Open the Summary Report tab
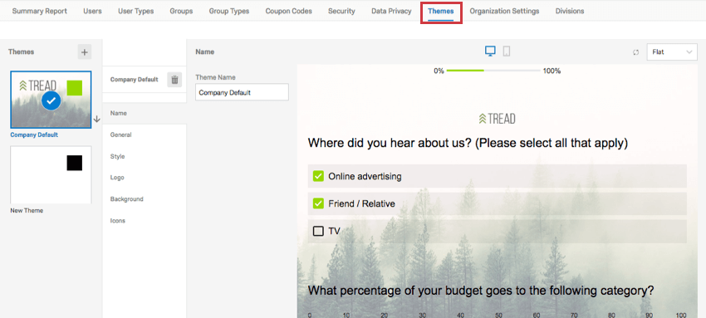 pos(40,12)
